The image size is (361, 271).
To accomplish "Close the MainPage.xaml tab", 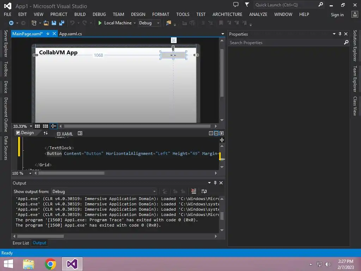I will (x=54, y=34).
